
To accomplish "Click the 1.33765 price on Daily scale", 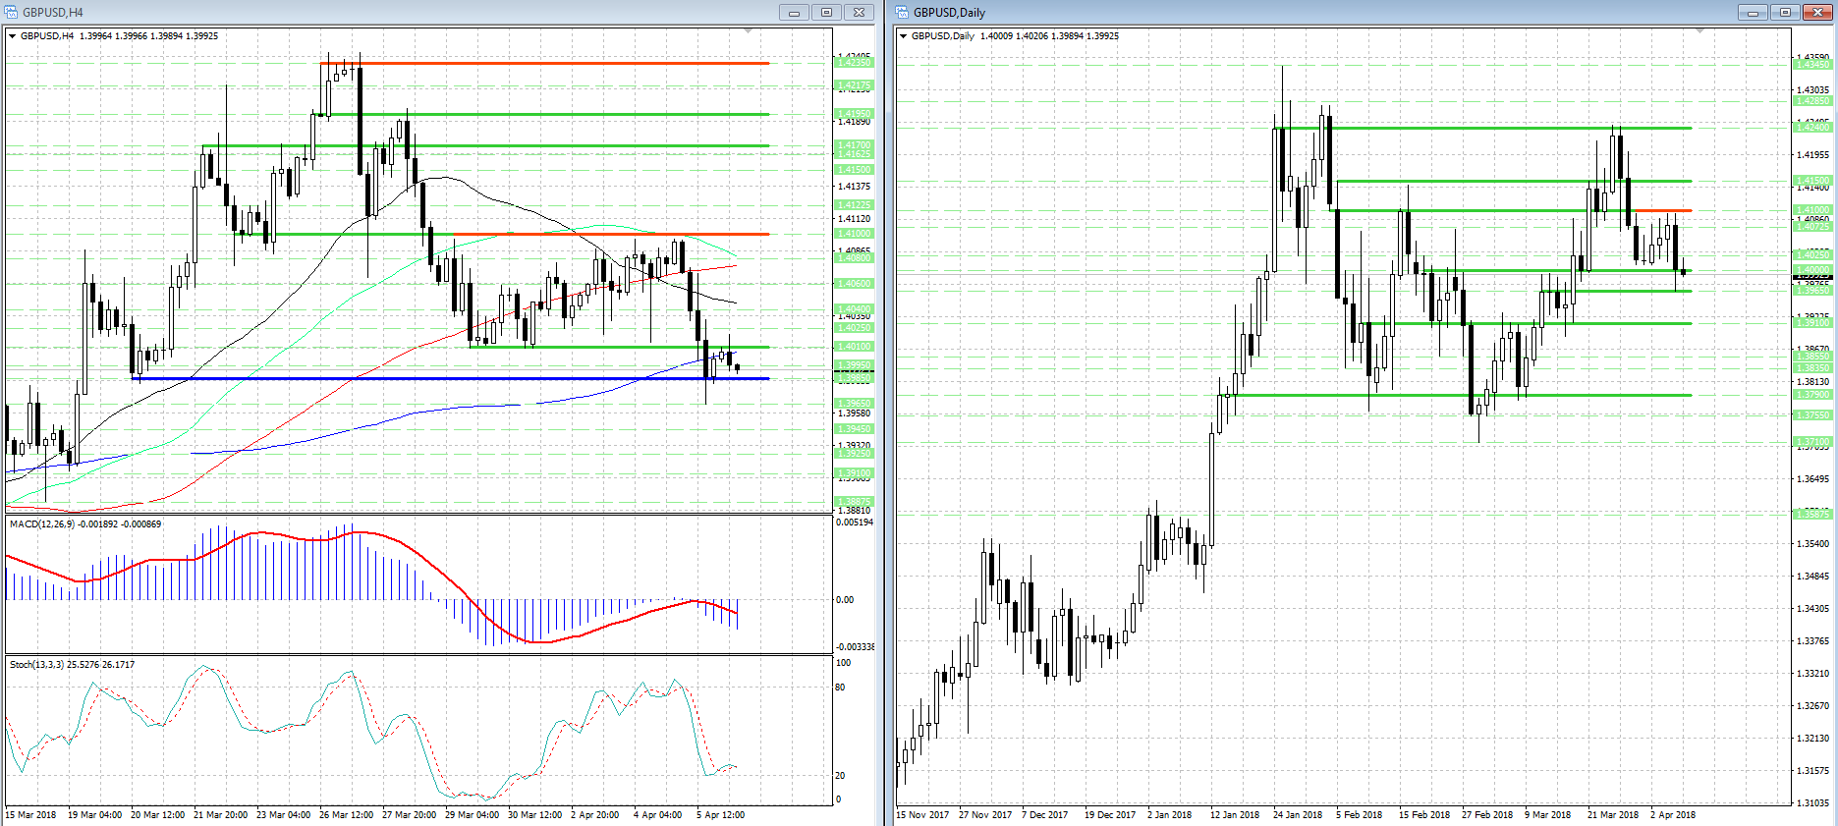I will (x=1812, y=641).
